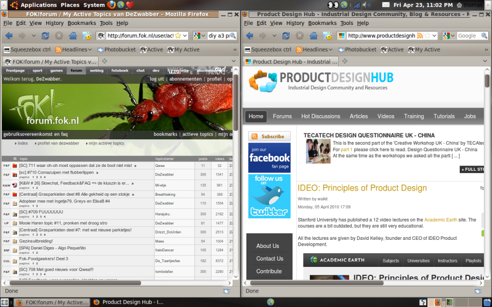Viewport: 492px width, 307px height.
Task: Click questionnaire article thumbnail image
Action: pos(318,151)
